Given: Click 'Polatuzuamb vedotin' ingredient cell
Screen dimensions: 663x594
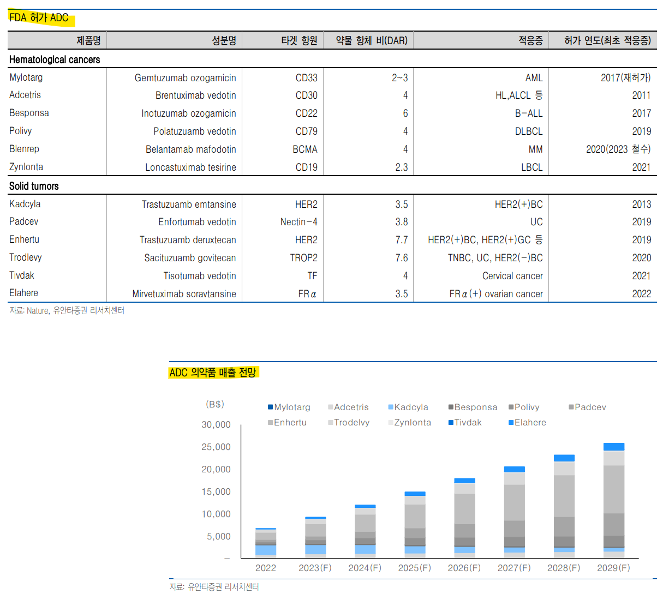Looking at the screenshot, I should click(x=195, y=131).
